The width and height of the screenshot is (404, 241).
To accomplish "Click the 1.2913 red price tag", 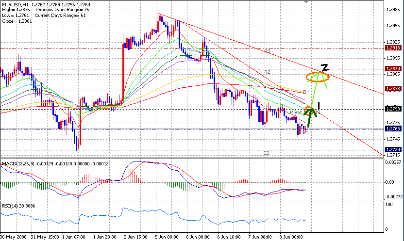I will pyautogui.click(x=393, y=48).
